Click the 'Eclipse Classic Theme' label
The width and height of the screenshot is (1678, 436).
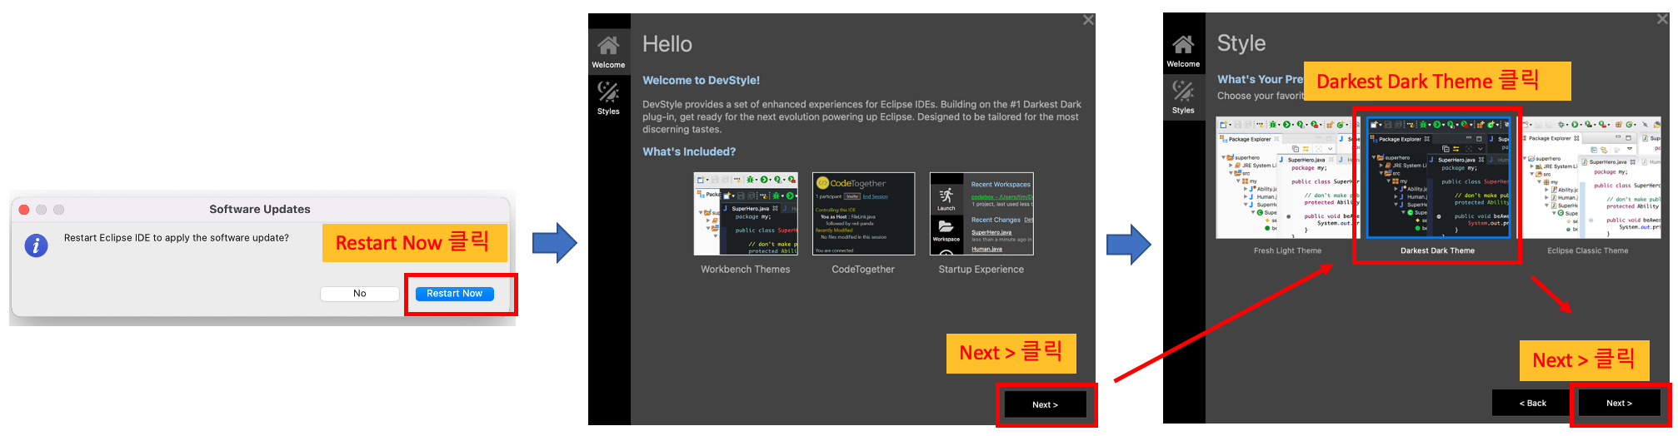point(1587,250)
